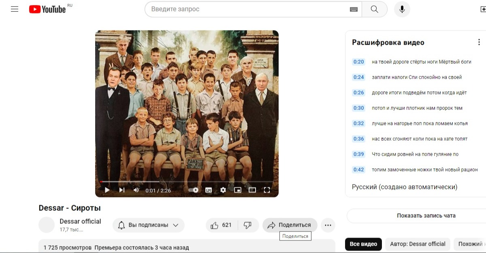Toggle the autoplay switch
This screenshot has height=253, width=486.
194,190
